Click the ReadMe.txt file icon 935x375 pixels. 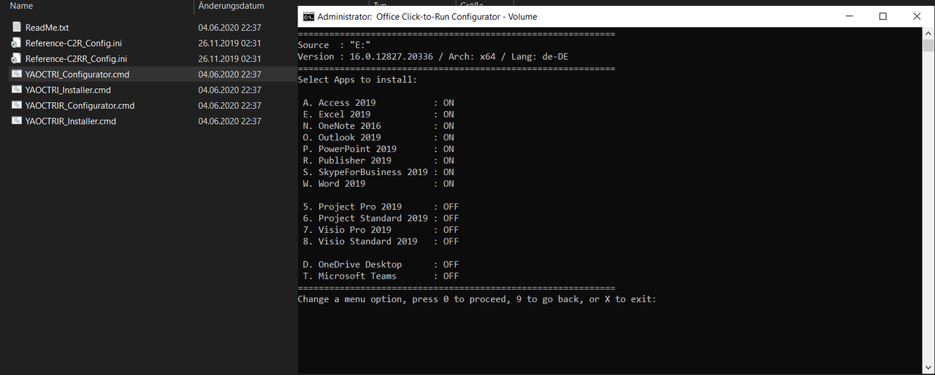tap(17, 27)
